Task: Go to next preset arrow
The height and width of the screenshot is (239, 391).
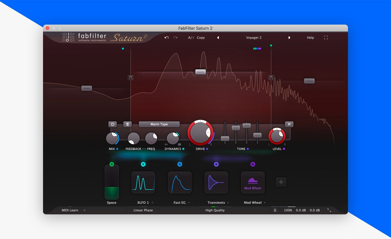Action: point(289,38)
